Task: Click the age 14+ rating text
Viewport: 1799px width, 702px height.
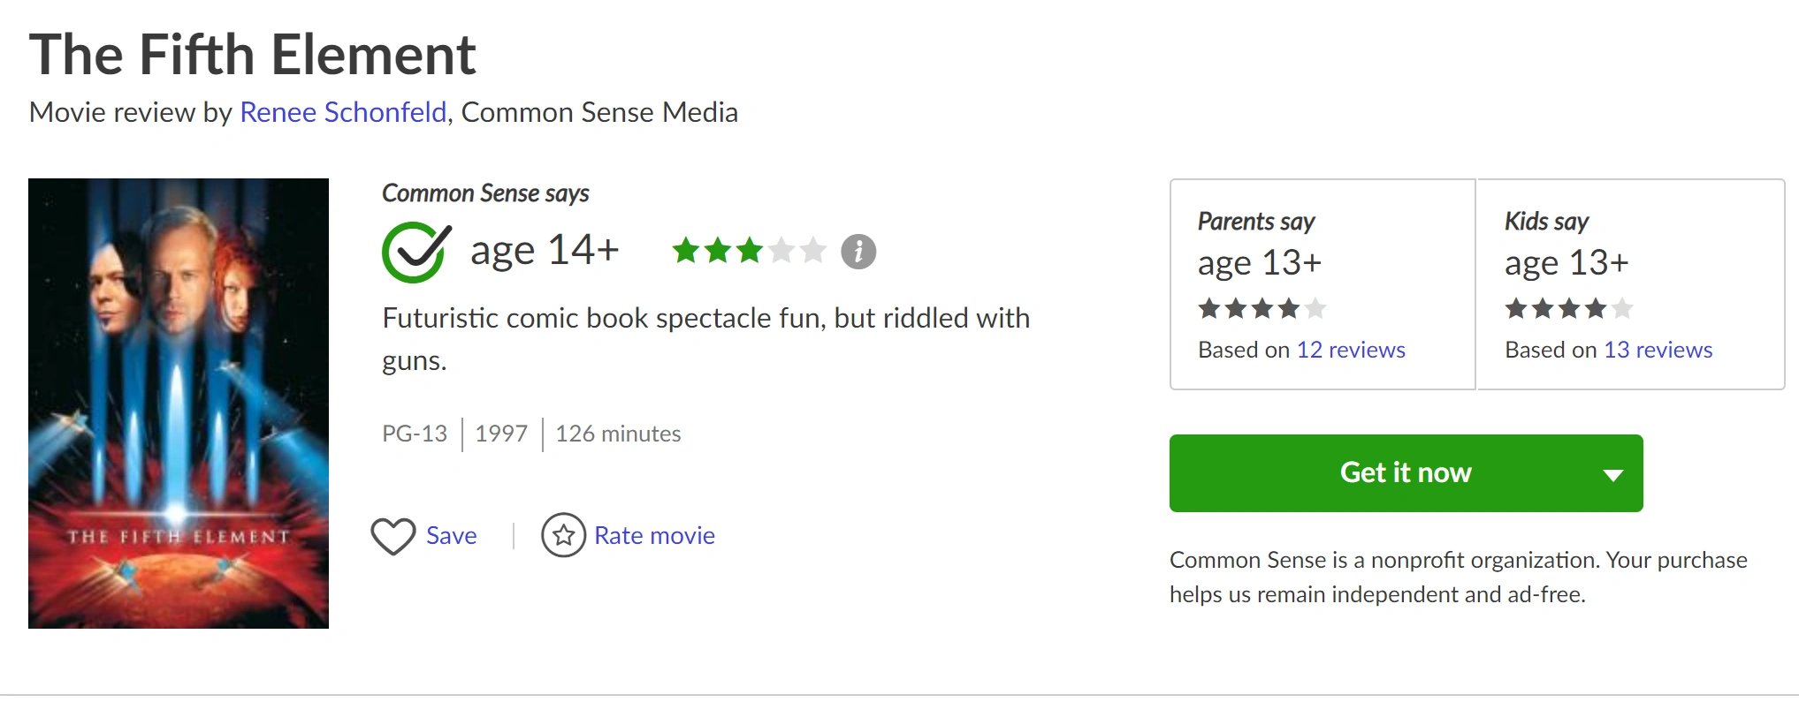Action: click(x=545, y=251)
